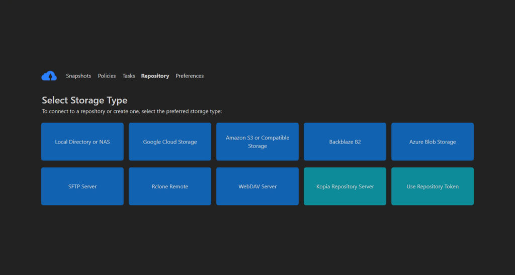
Task: Choose Local Directory or NAS storage
Action: pos(82,142)
